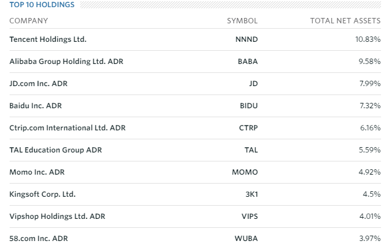Select the COMPANY column header
The width and height of the screenshot is (387, 247).
click(29, 21)
